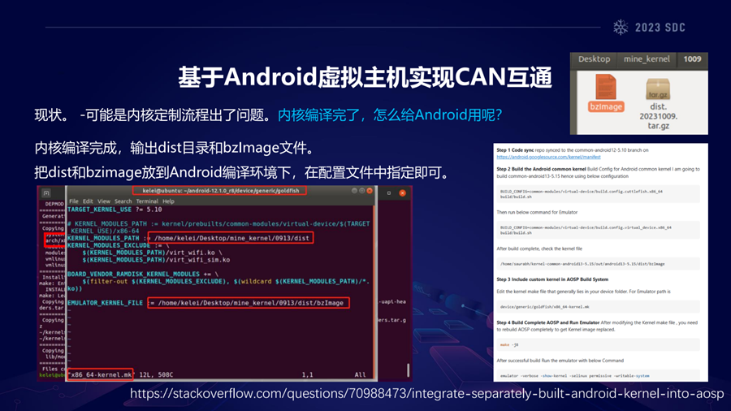
Task: Click the scrollbar of the background terminal
Action: point(408,370)
